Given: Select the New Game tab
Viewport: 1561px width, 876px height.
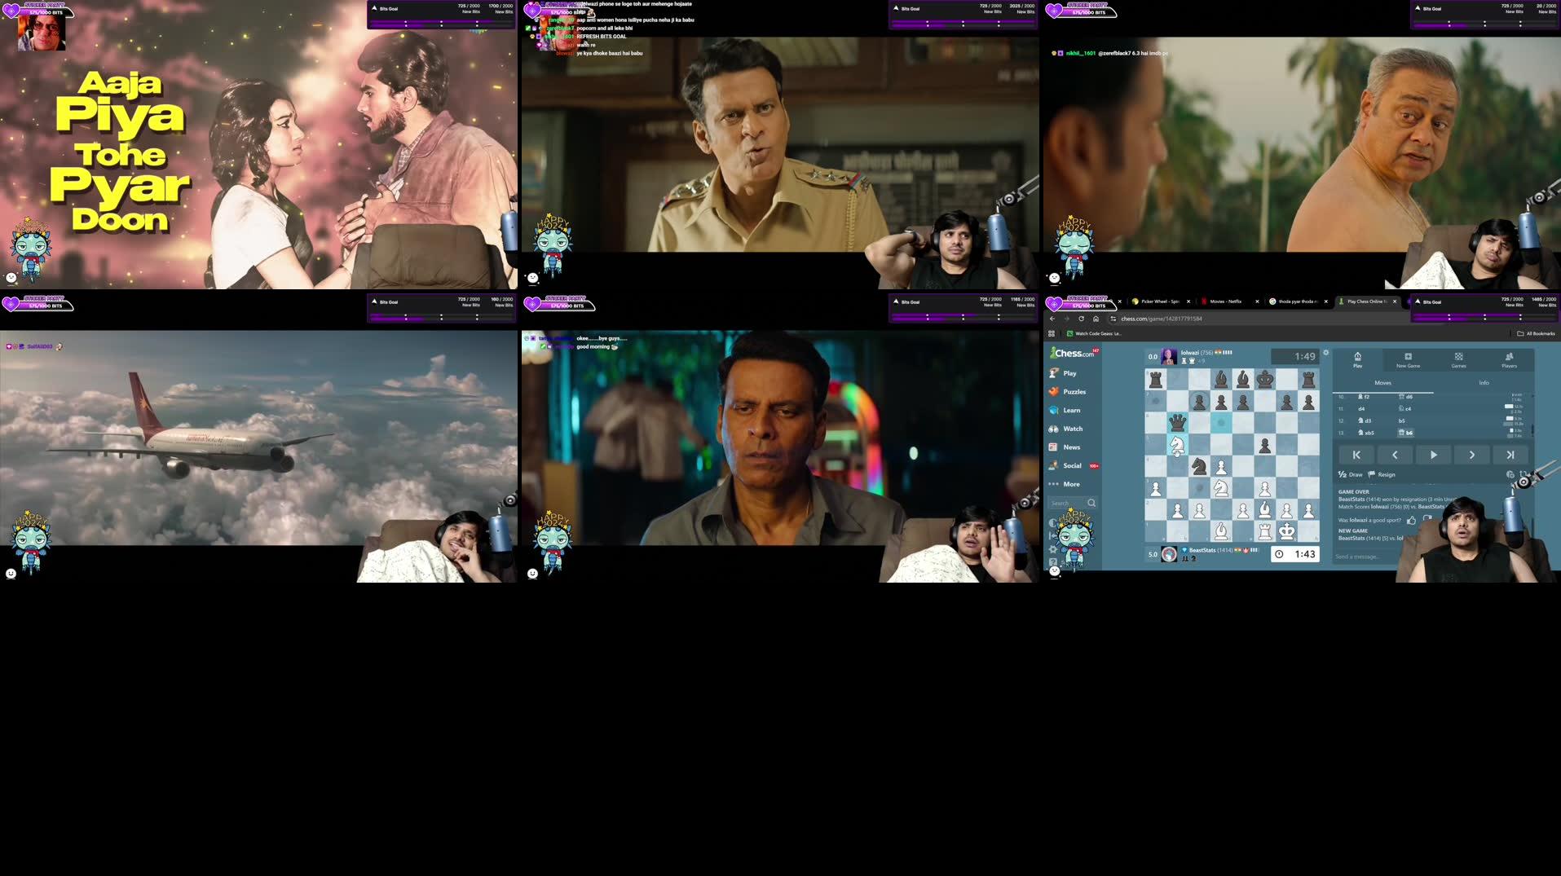Looking at the screenshot, I should (x=1408, y=359).
